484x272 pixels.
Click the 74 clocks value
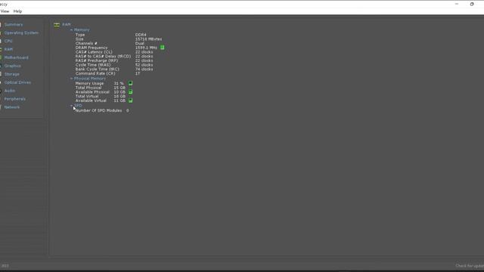click(144, 70)
